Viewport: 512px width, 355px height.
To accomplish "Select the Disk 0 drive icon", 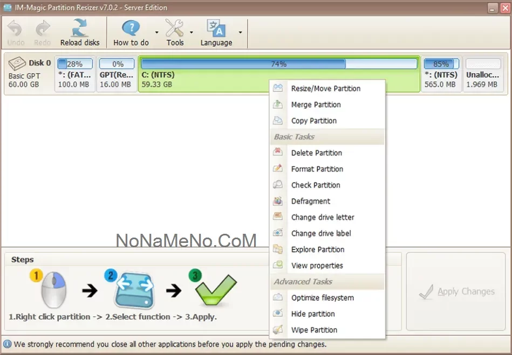I will pyautogui.click(x=18, y=64).
